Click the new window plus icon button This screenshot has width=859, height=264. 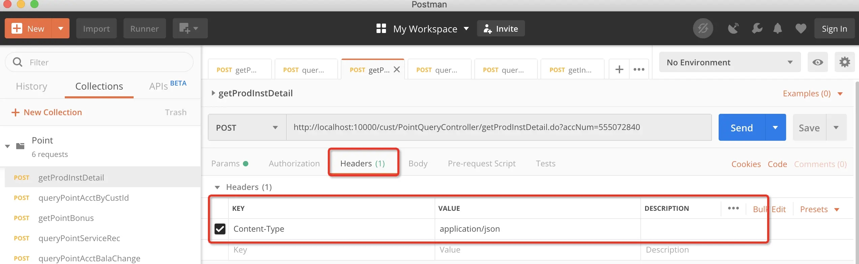point(190,28)
